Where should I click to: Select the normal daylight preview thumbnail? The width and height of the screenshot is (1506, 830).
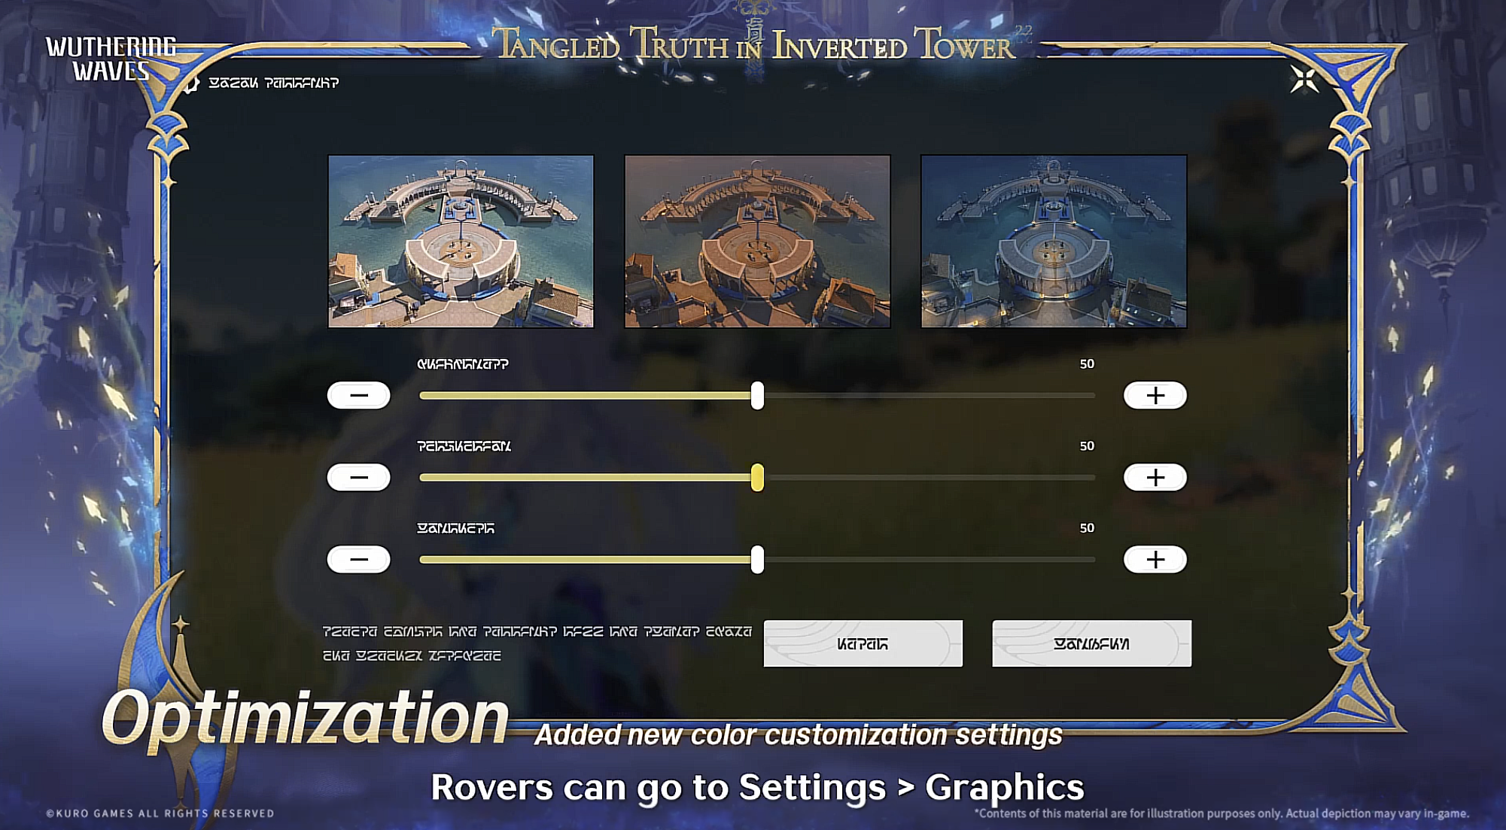coord(461,242)
